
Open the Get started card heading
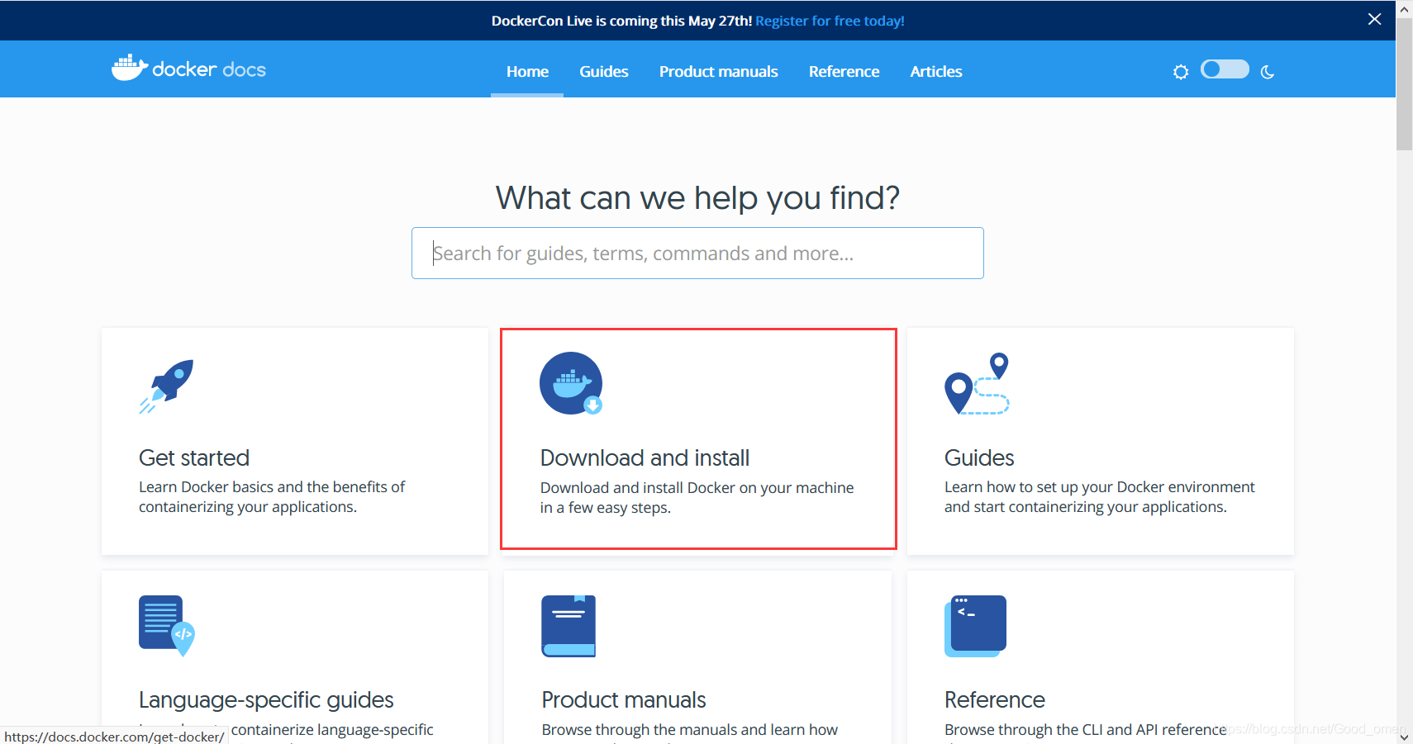(194, 457)
